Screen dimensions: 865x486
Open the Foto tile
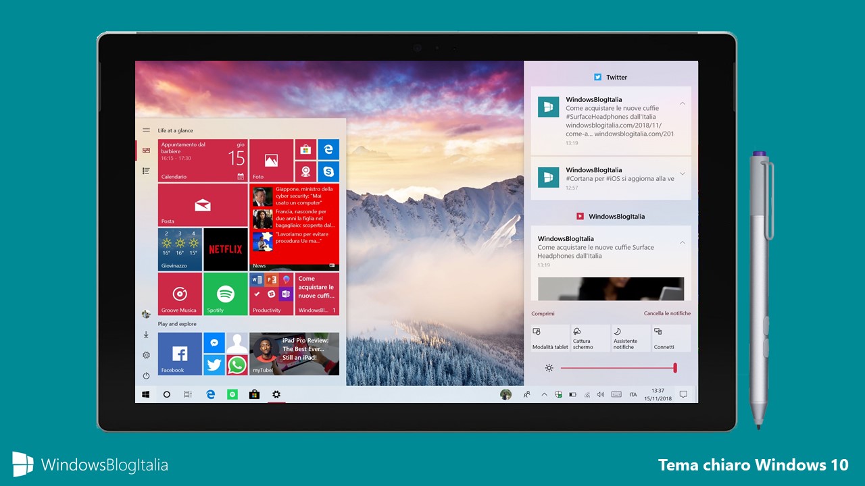pos(271,161)
